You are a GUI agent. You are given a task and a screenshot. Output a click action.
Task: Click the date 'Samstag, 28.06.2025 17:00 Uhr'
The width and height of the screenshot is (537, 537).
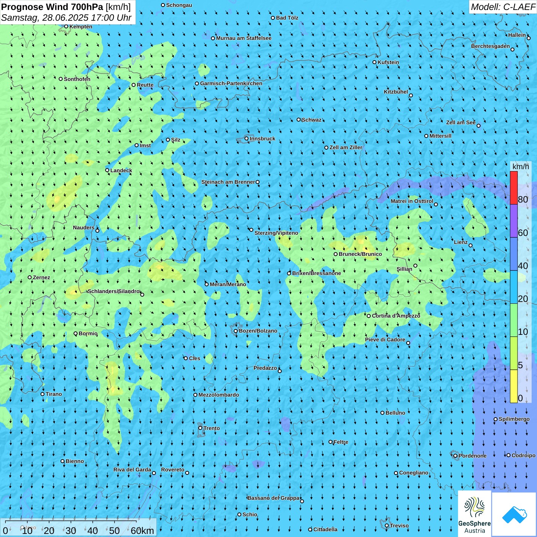click(66, 18)
